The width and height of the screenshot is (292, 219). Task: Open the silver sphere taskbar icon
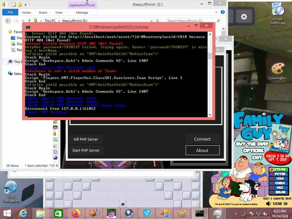tap(129, 213)
